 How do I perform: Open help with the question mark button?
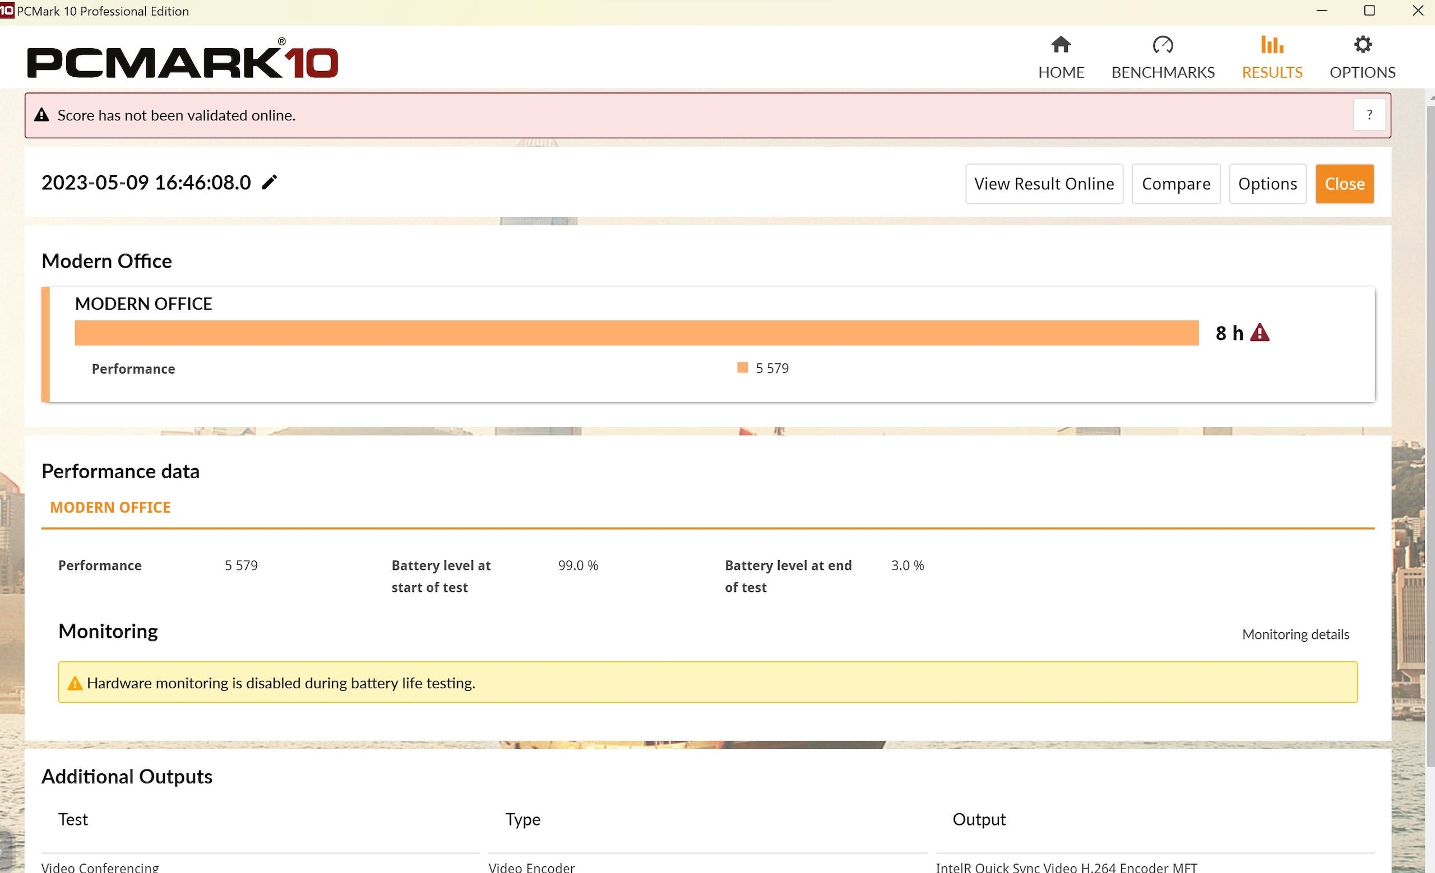[1369, 115]
